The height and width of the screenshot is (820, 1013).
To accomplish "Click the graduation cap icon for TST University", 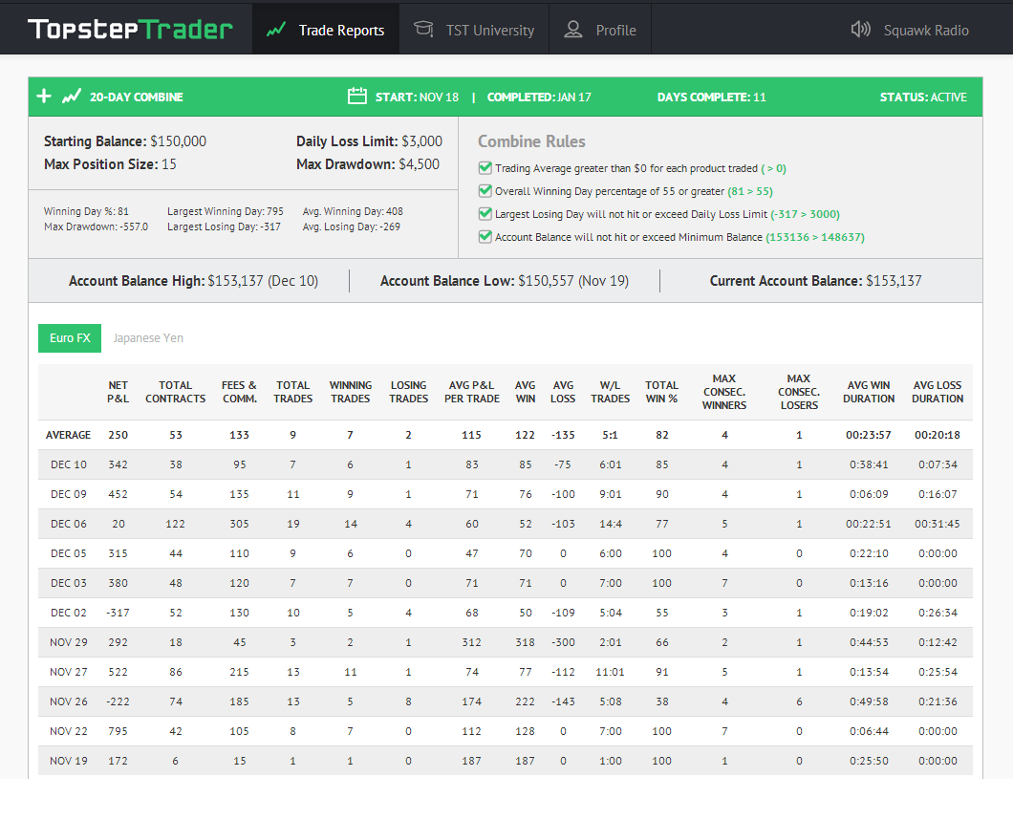I will click(x=423, y=29).
